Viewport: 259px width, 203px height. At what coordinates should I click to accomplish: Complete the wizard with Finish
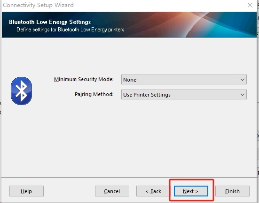pos(232,191)
